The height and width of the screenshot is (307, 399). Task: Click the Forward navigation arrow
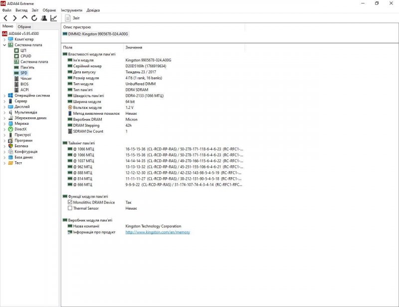(15, 18)
